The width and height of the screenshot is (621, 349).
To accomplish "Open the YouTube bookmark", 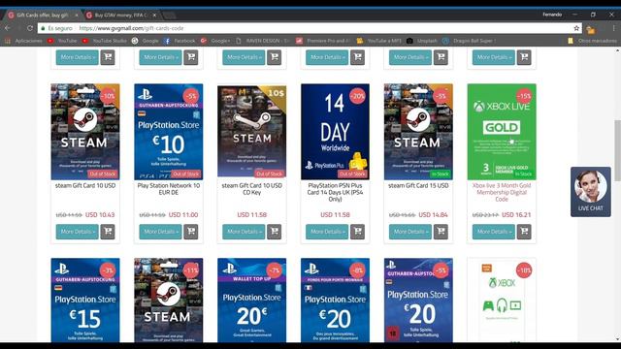I will pos(62,41).
